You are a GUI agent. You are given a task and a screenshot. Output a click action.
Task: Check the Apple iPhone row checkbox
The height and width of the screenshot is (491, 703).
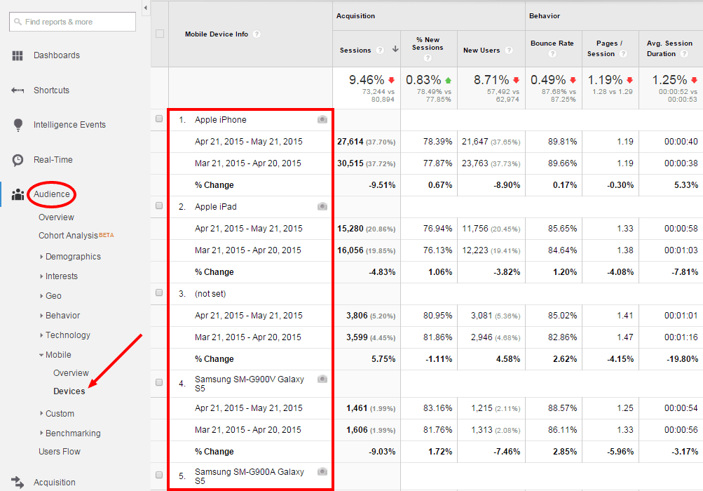point(159,119)
